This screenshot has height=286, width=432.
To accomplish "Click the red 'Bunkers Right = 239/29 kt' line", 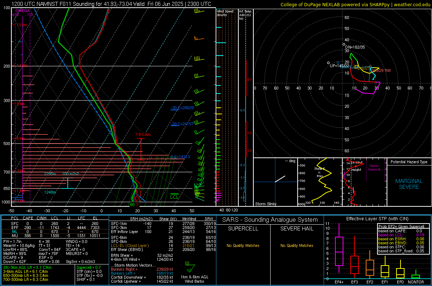I will tap(142, 269).
